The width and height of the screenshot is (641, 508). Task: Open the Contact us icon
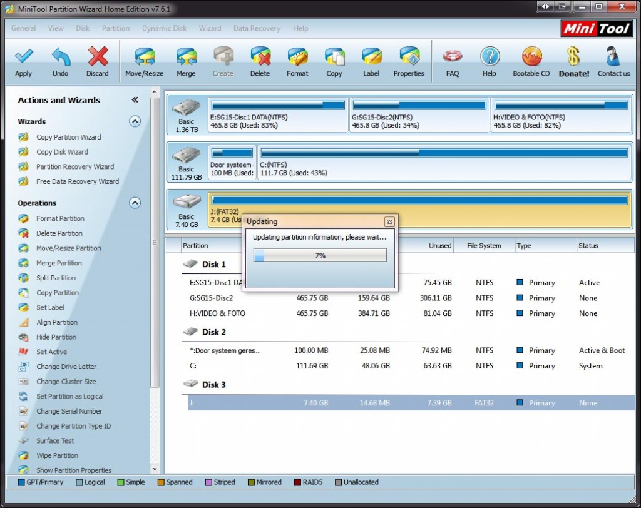tap(613, 56)
